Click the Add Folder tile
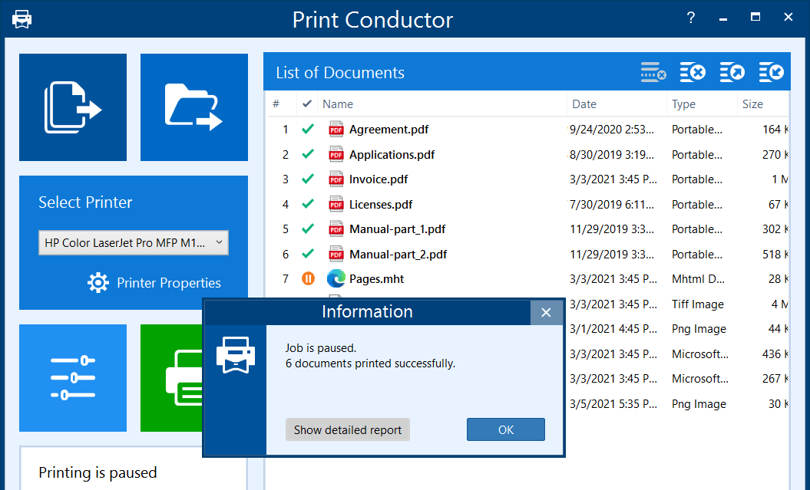 coord(193,107)
